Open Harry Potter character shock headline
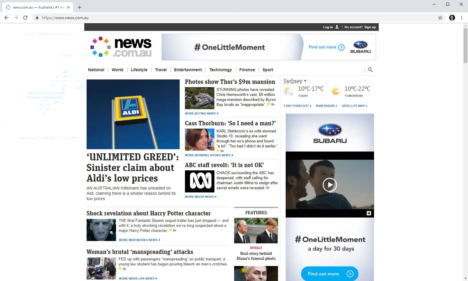The height and width of the screenshot is (281, 468). (x=149, y=213)
